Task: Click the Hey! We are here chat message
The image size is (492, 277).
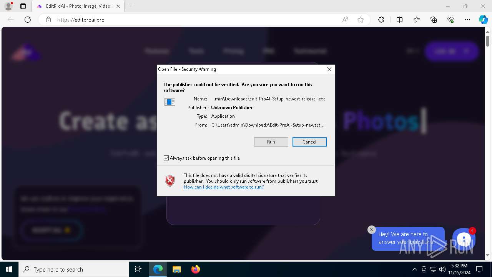Action: point(408,239)
